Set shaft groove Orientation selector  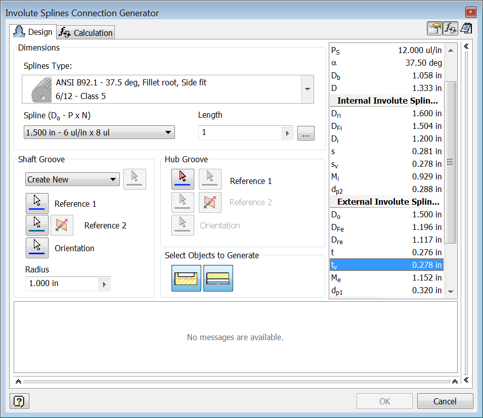click(x=36, y=248)
